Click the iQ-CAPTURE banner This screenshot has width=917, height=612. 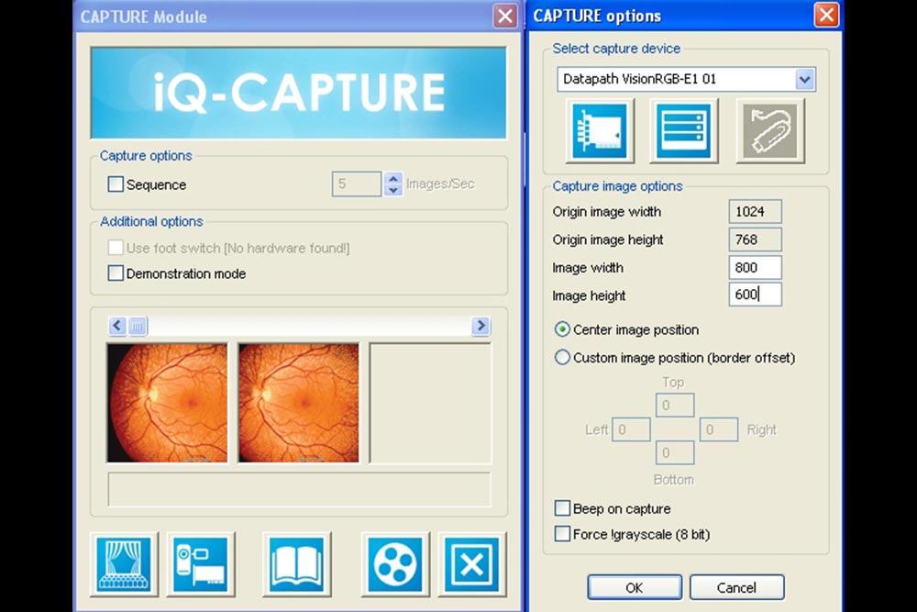[x=298, y=93]
